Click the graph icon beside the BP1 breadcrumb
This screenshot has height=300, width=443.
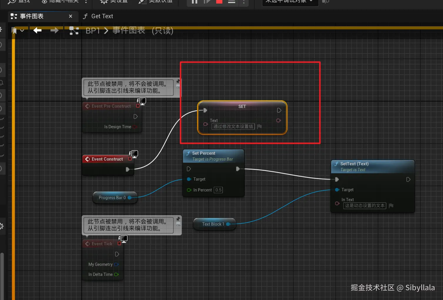(x=74, y=31)
